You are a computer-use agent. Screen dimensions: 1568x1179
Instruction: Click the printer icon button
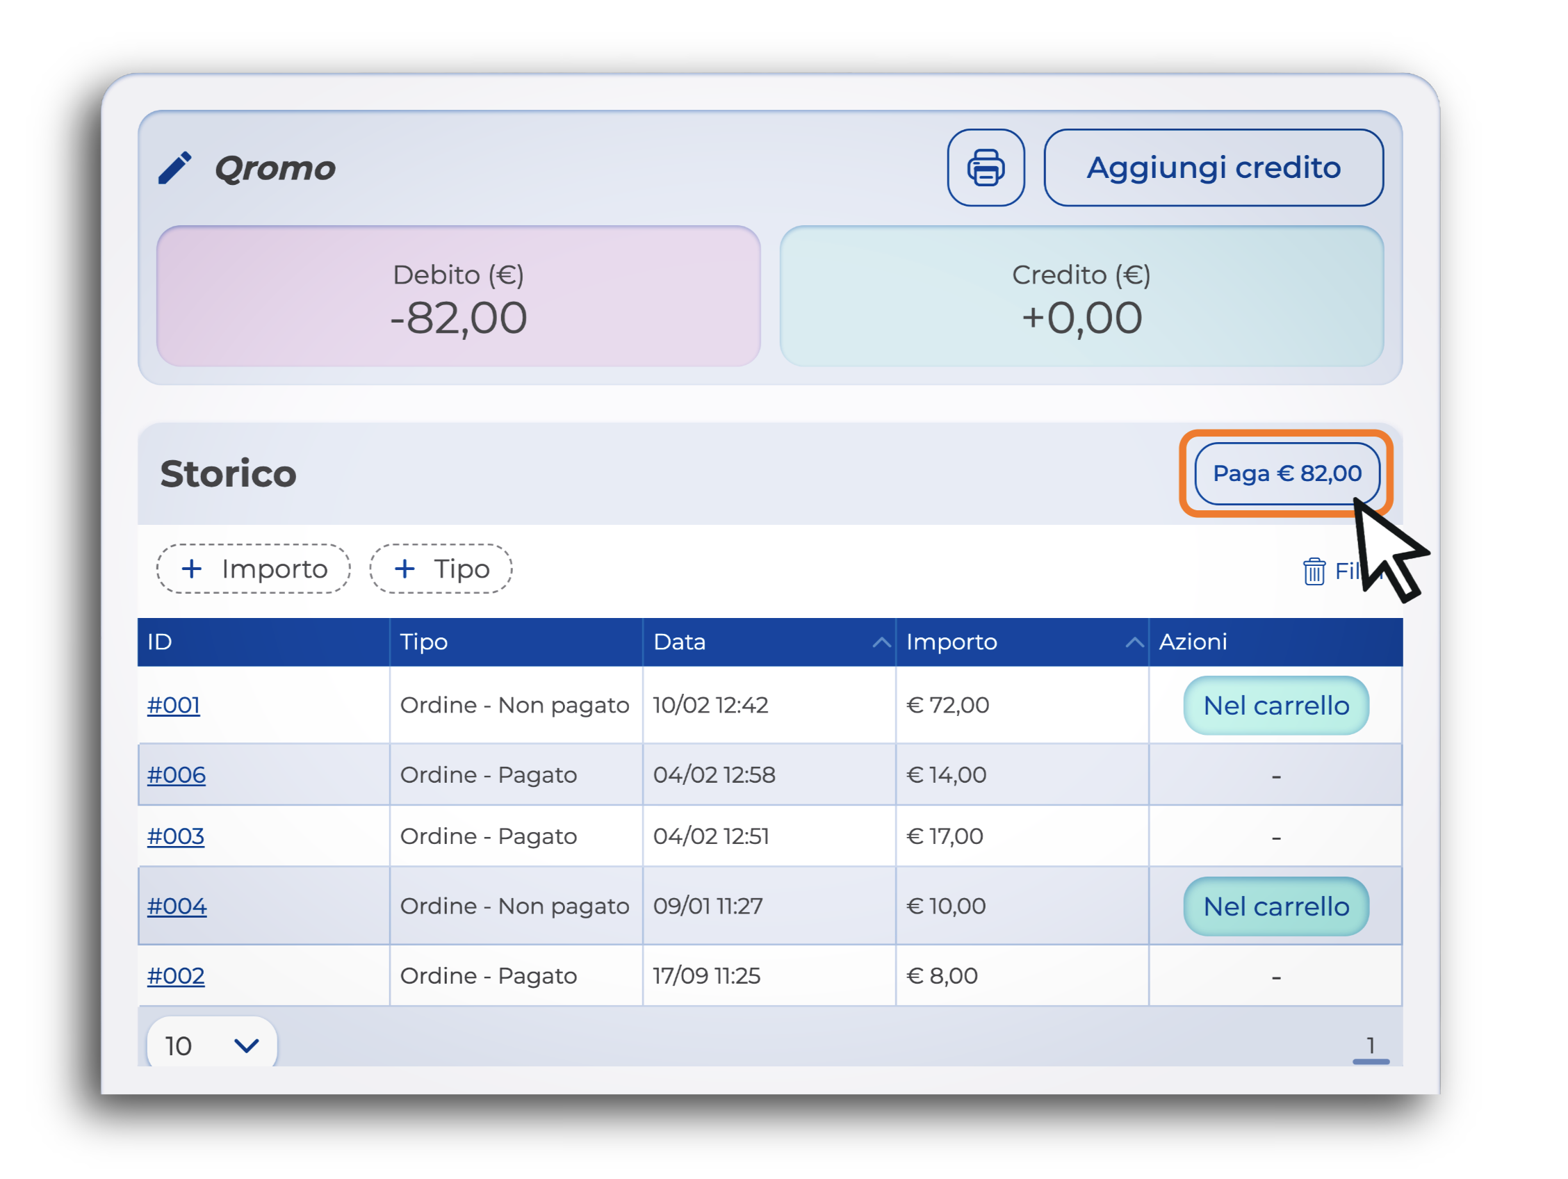[986, 168]
